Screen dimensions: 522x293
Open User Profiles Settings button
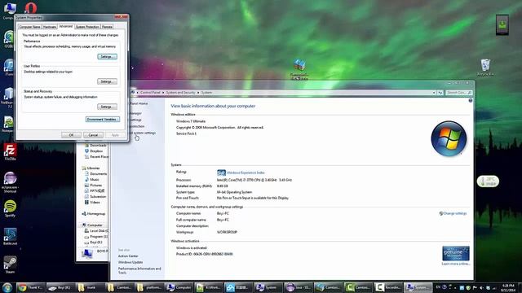107,81
